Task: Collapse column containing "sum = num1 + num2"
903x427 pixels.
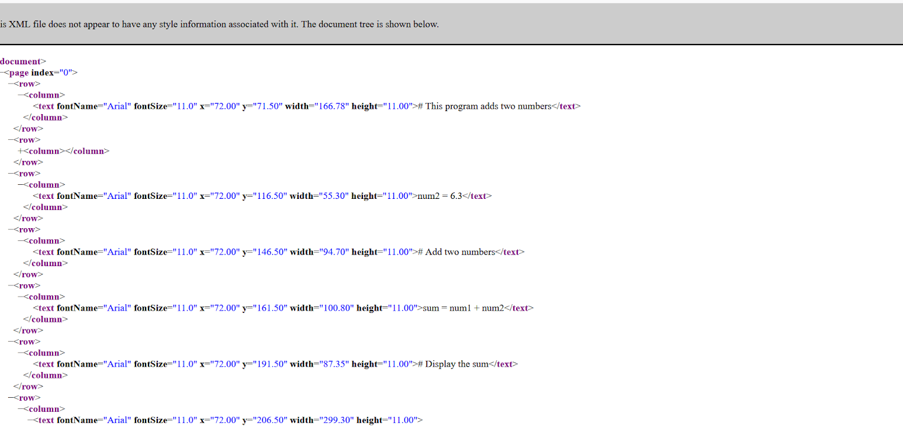Action: pos(21,297)
